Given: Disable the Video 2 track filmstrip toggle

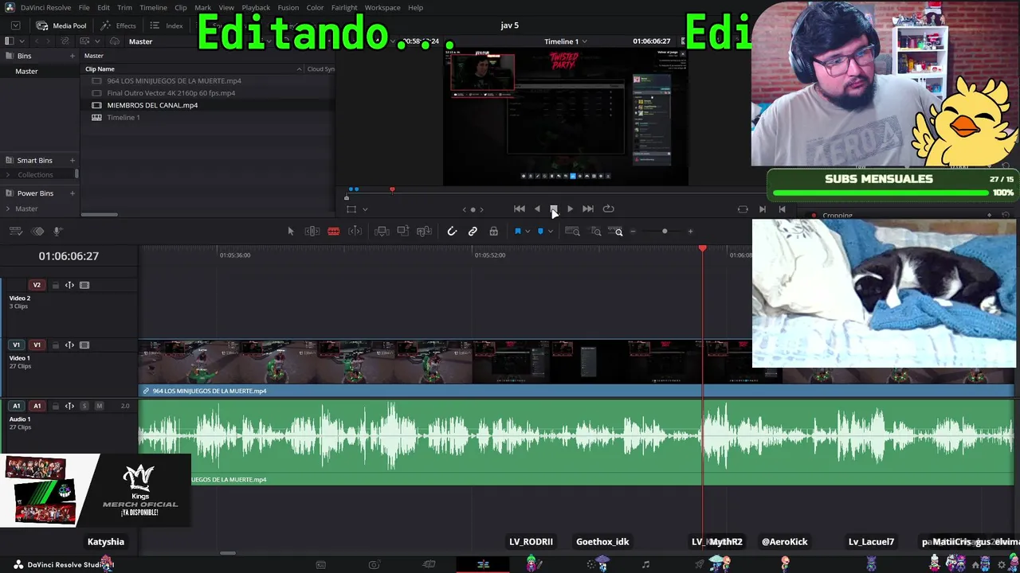Looking at the screenshot, I should 84,285.
